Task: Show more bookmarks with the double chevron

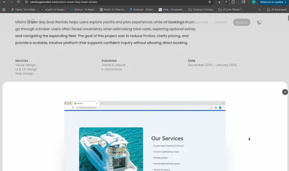Action: click(259, 9)
